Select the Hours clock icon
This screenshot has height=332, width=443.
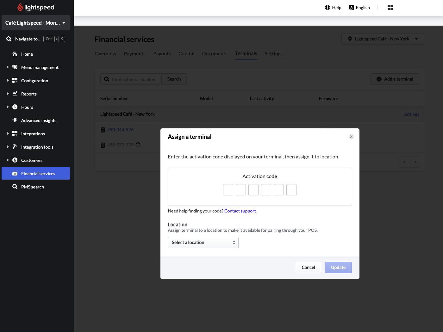click(x=15, y=107)
